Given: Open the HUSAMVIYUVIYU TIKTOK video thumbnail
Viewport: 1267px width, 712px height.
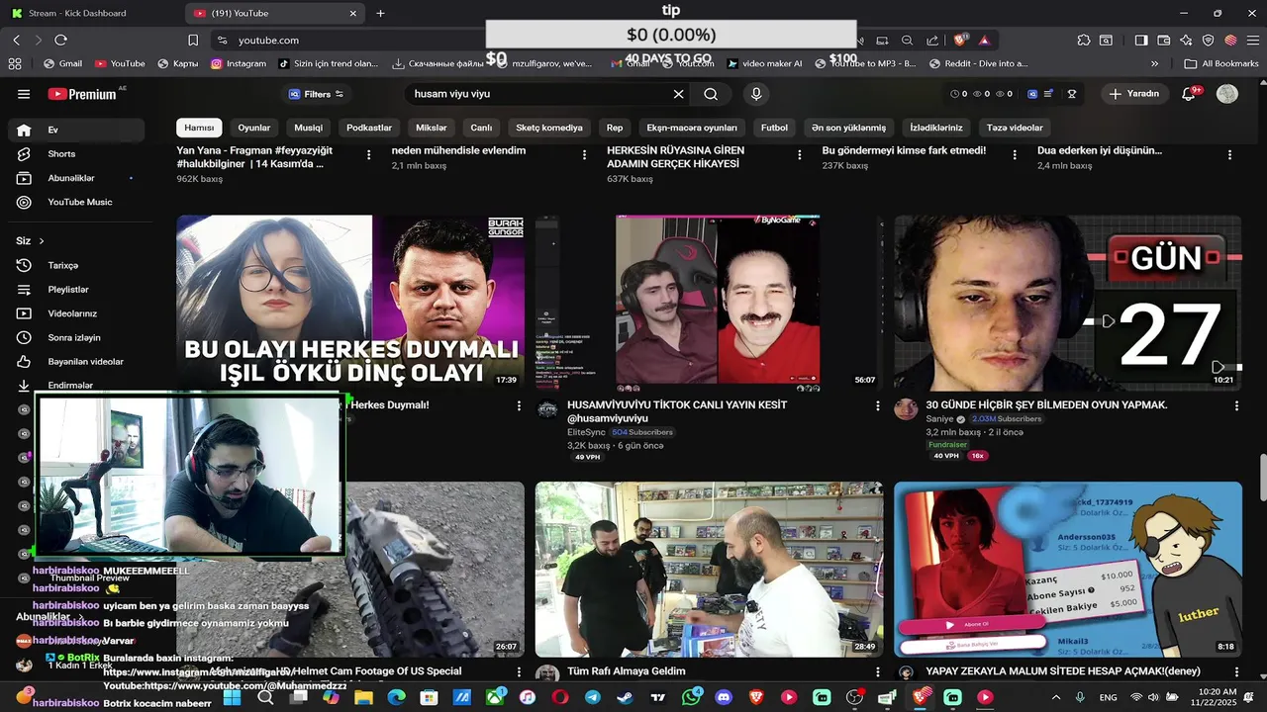Looking at the screenshot, I should pos(709,303).
